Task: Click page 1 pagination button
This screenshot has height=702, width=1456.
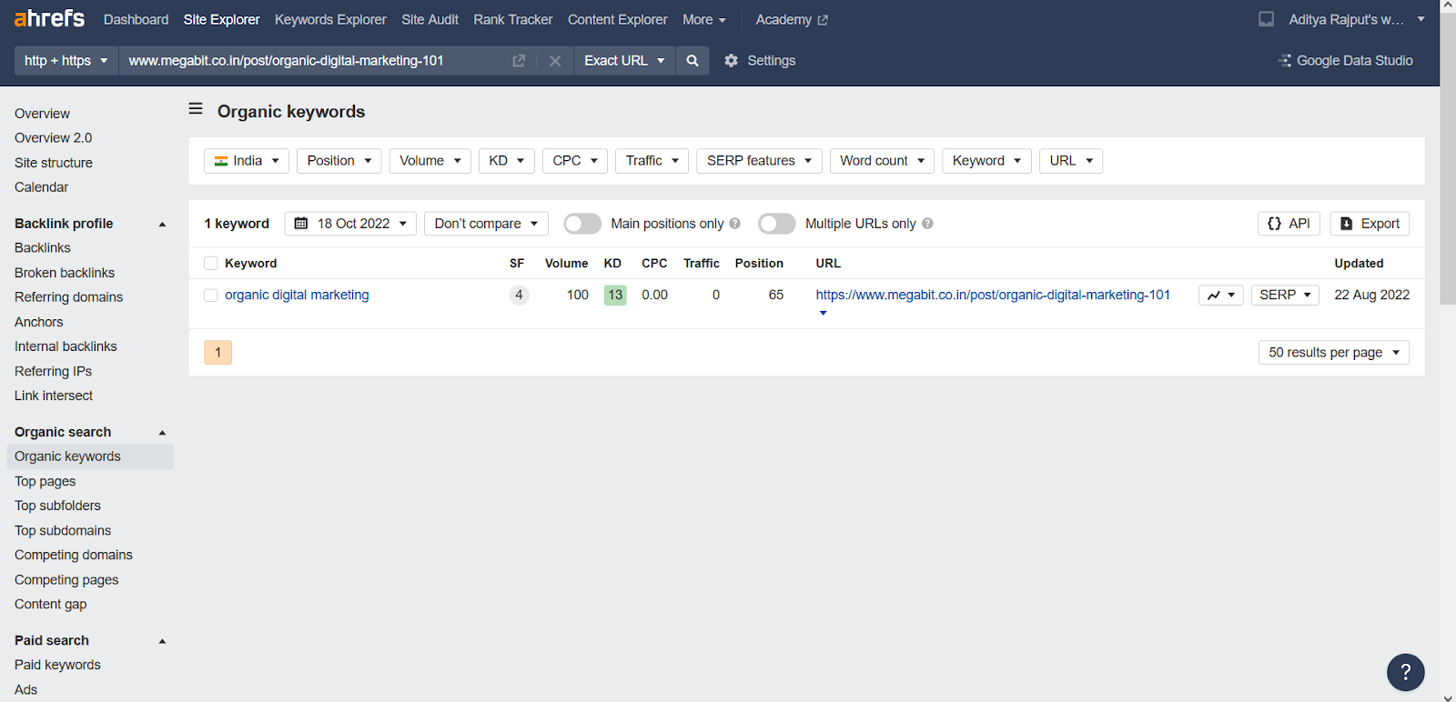Action: (x=218, y=353)
